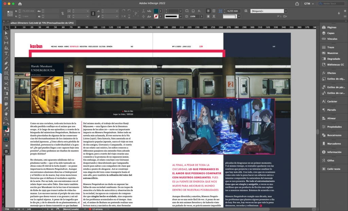The image size is (348, 211).
Task: Select the Pen tool
Action: [6, 63]
